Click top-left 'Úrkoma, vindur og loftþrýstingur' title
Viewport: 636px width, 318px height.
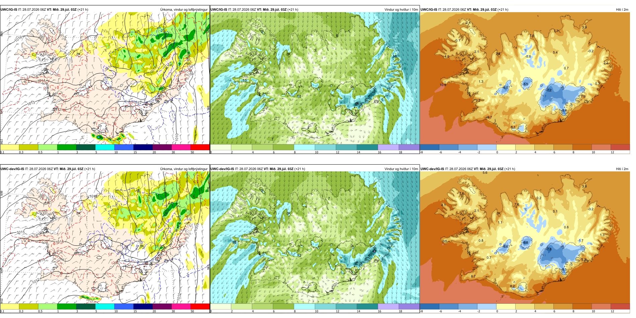point(184,10)
